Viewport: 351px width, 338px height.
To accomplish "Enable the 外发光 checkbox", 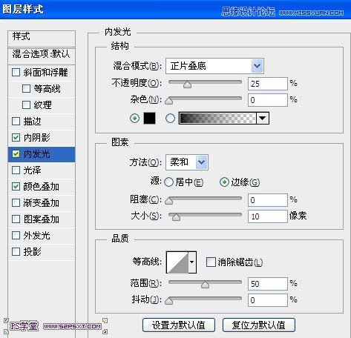I will pyautogui.click(x=16, y=236).
